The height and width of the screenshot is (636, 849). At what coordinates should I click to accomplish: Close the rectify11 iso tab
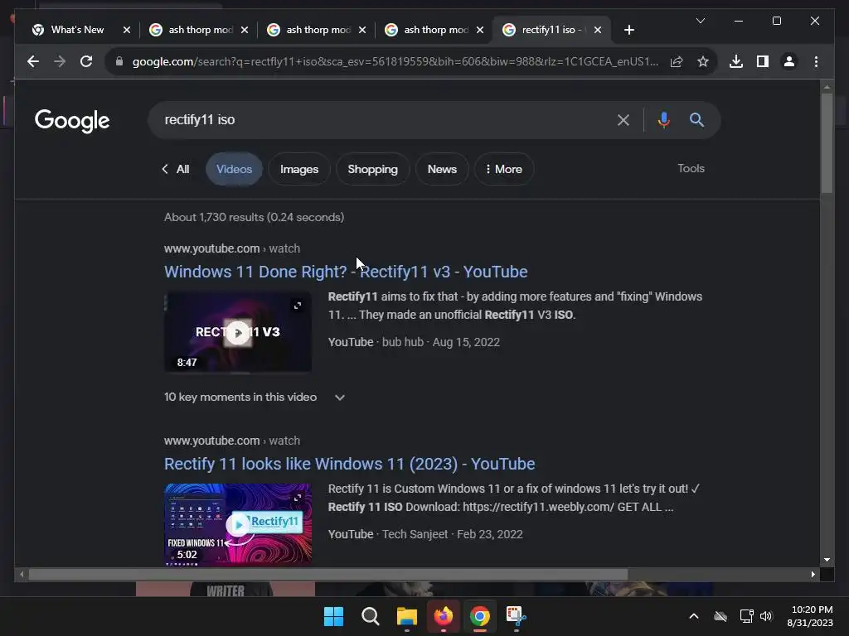click(598, 30)
